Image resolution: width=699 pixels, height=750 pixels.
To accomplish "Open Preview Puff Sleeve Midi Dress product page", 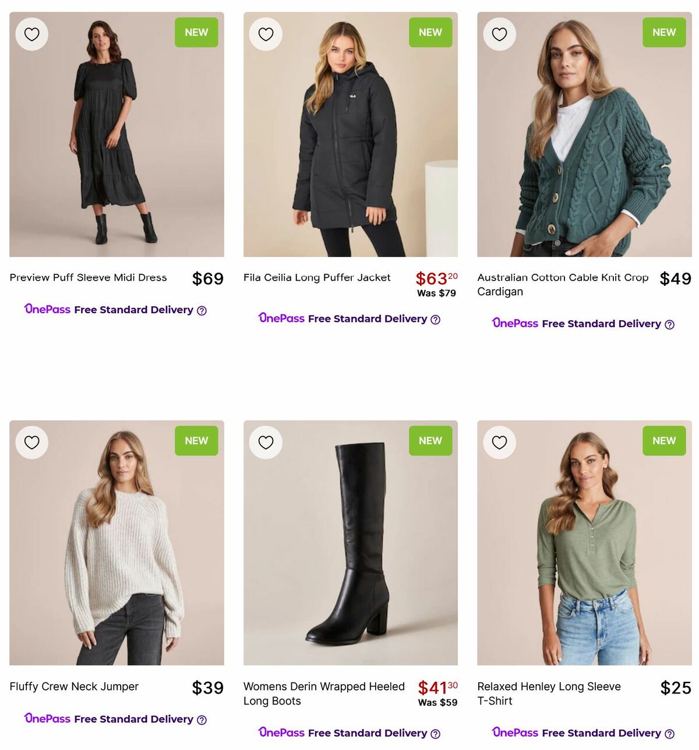I will 87,278.
